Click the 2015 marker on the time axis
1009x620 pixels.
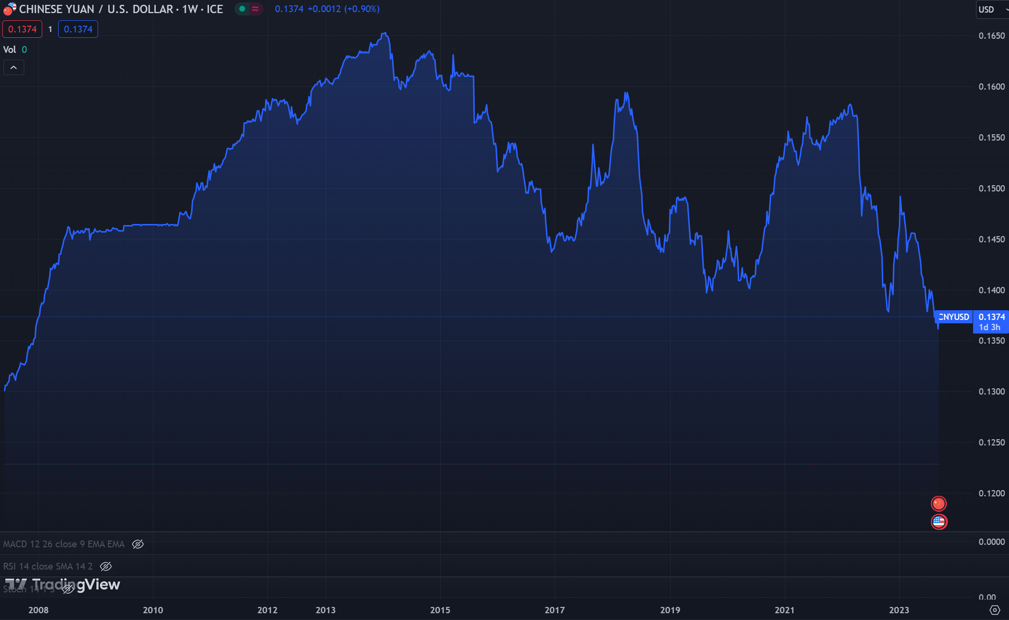click(440, 610)
